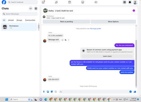The width and height of the screenshot is (141, 102).
Task: Attach a photo with the image icon
Action: [48, 92]
